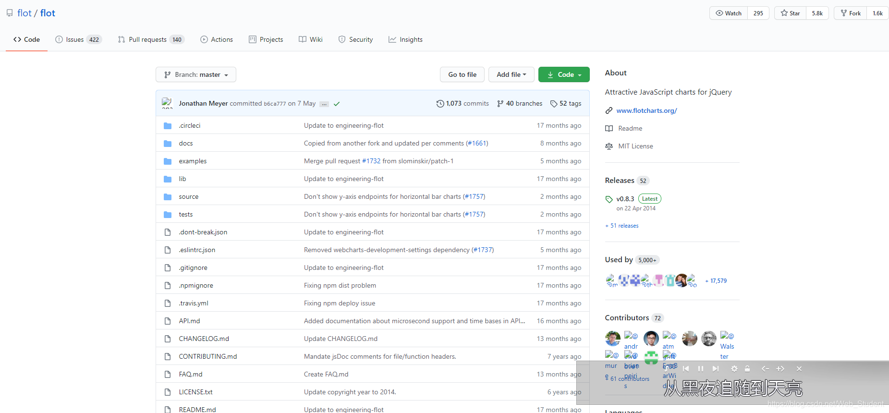View the 295 watchers count
Image resolution: width=889 pixels, height=413 pixels.
[758, 13]
